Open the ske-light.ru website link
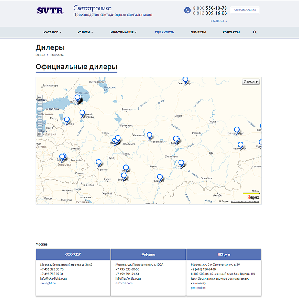 48,283
